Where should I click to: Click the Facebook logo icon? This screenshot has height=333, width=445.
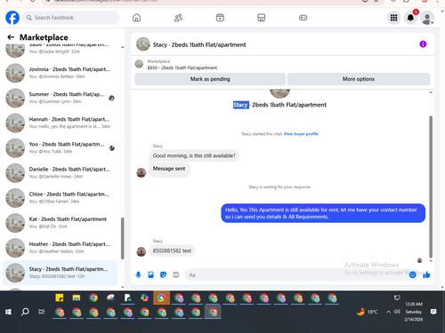click(12, 18)
